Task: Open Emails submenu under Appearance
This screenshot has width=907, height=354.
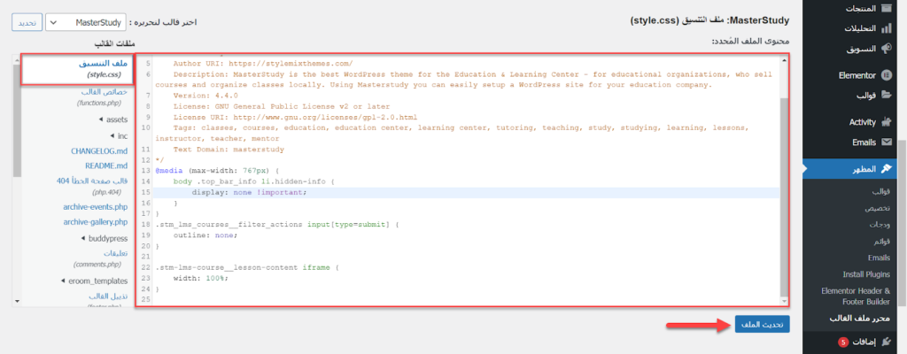Action: point(880,258)
